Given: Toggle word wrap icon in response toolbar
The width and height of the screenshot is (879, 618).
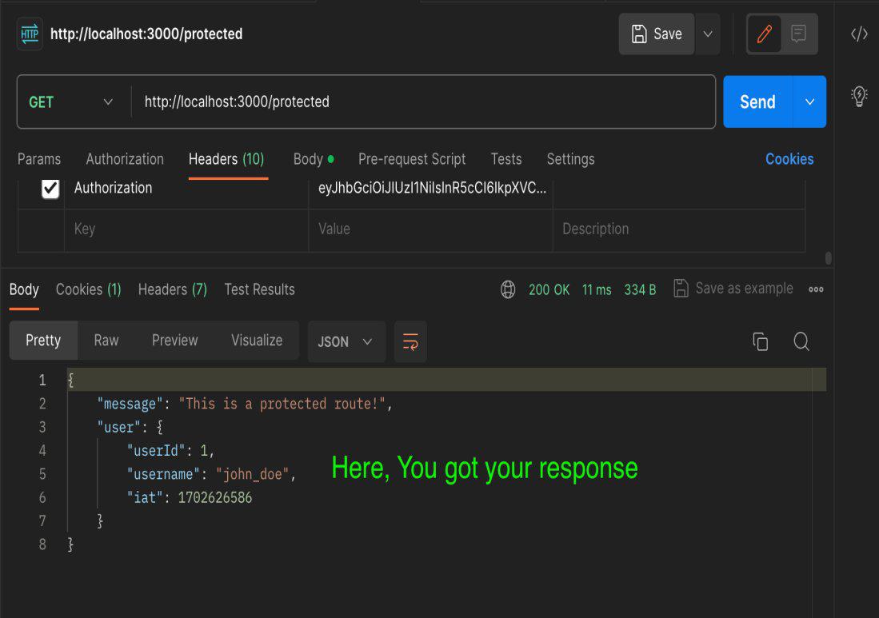Looking at the screenshot, I should click(410, 342).
